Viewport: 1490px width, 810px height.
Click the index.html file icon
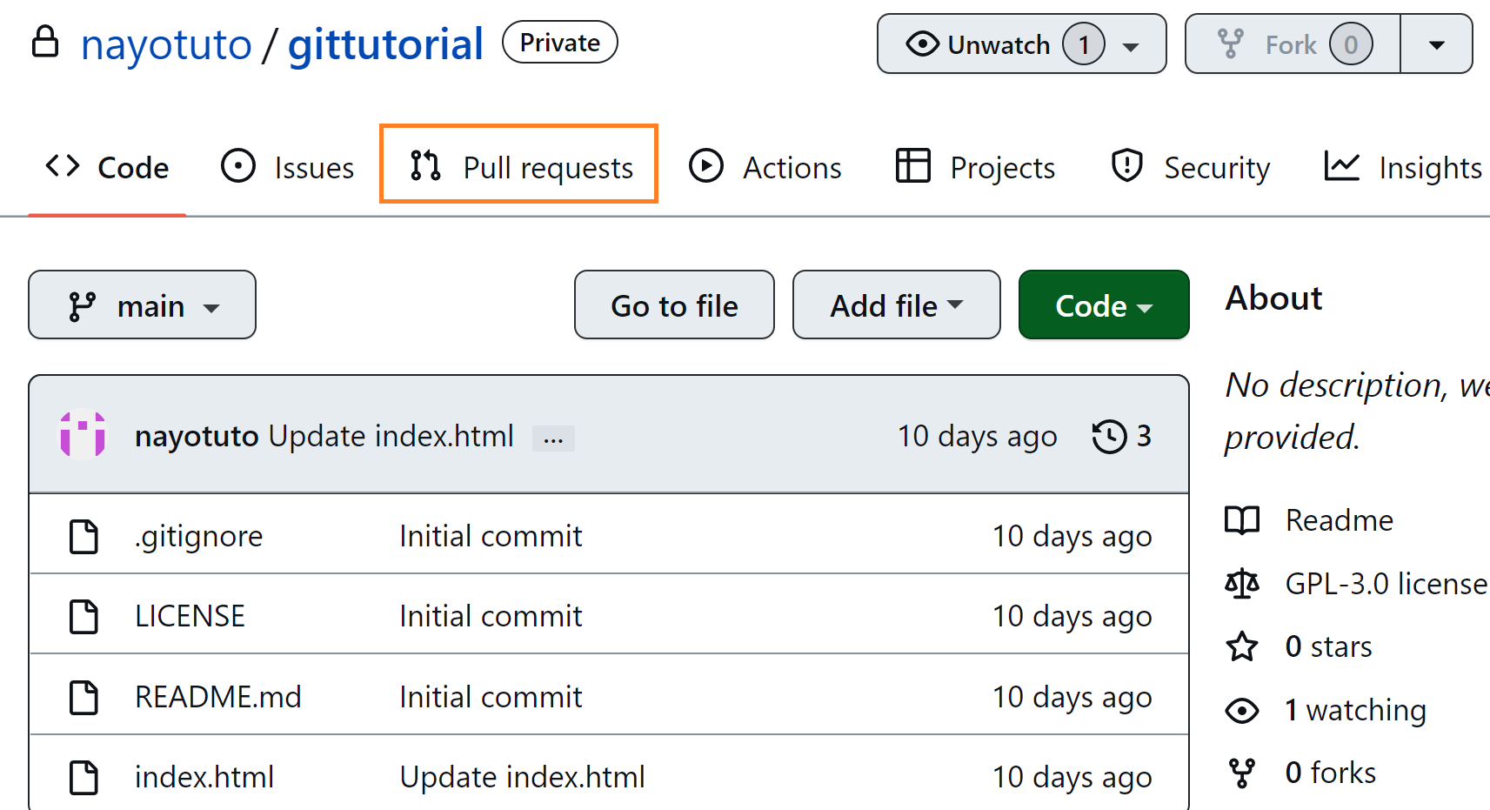84,777
